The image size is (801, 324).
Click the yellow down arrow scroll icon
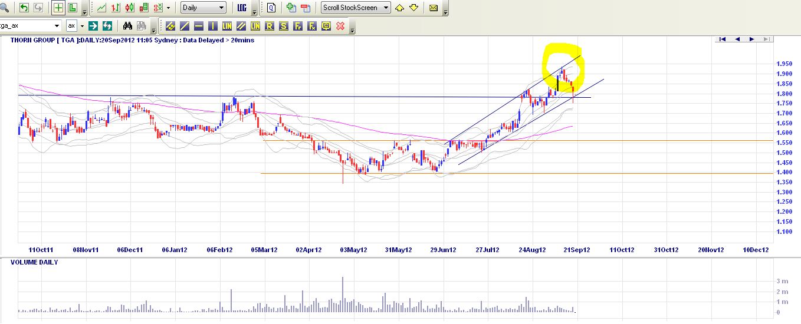[413, 8]
